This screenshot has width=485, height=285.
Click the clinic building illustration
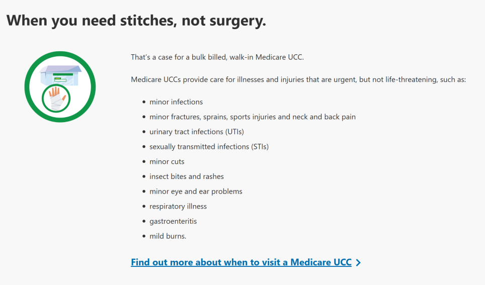click(60, 75)
